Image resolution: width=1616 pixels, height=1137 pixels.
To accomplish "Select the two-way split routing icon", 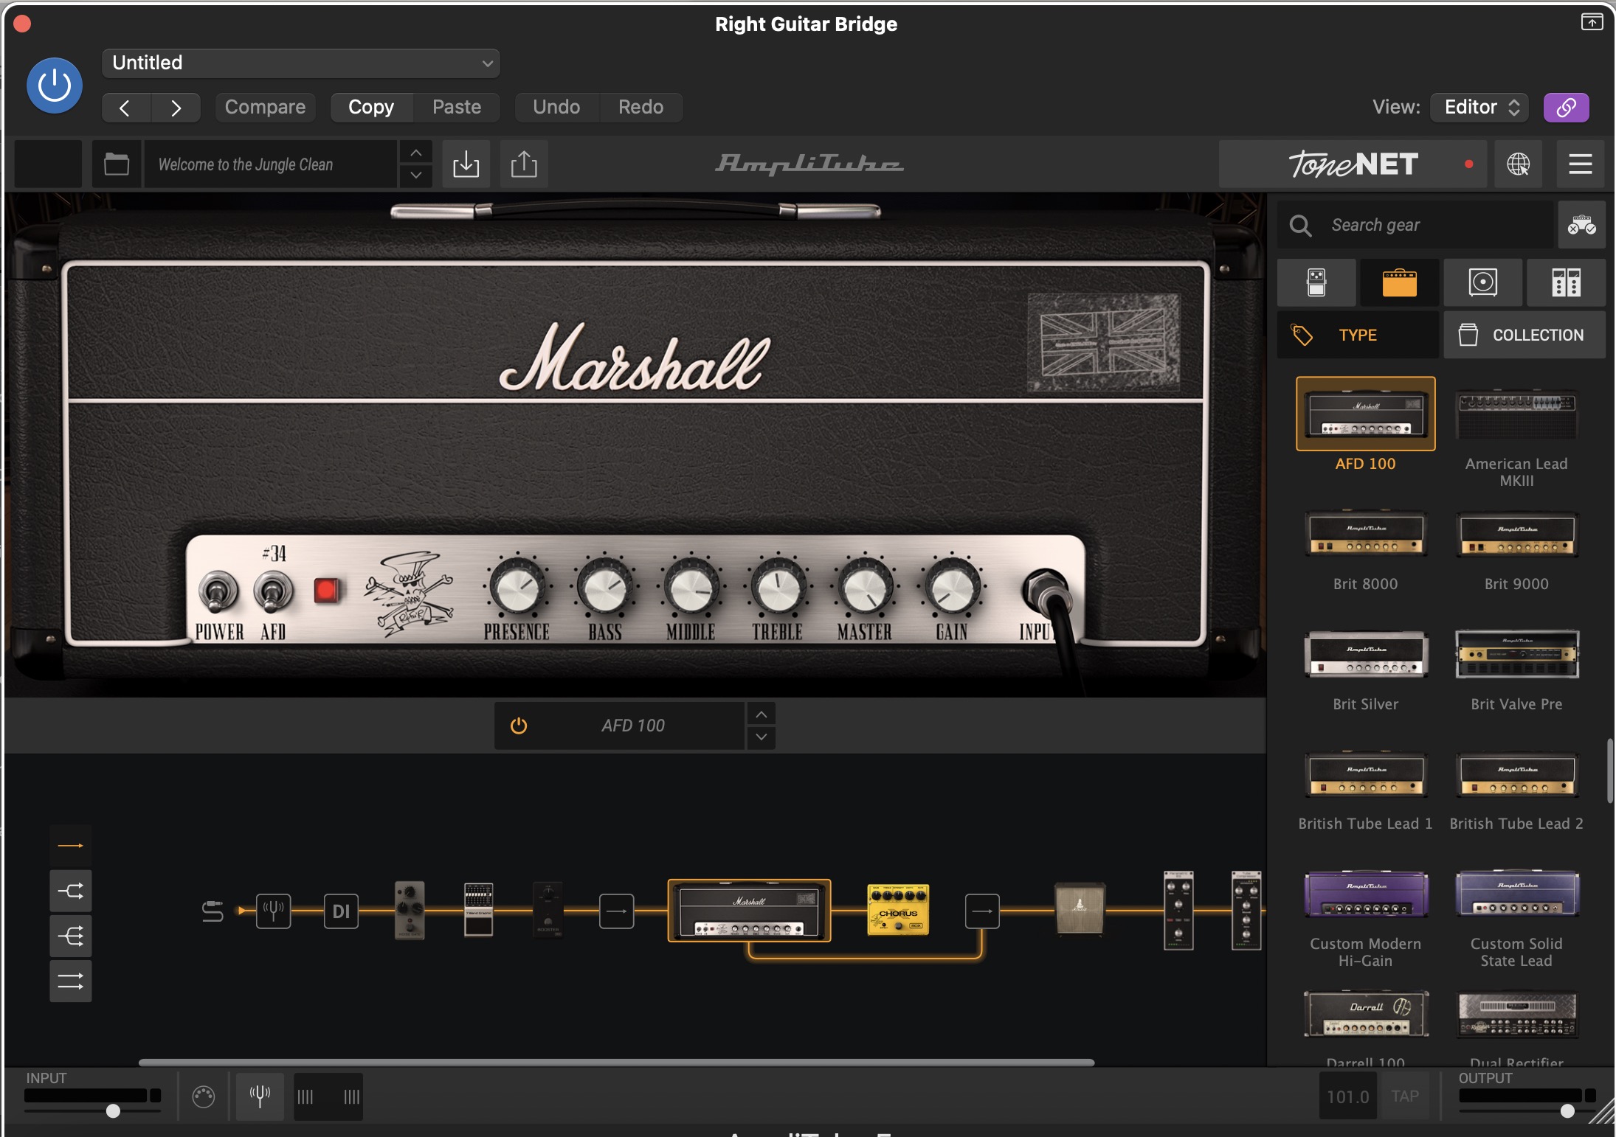I will [x=71, y=891].
